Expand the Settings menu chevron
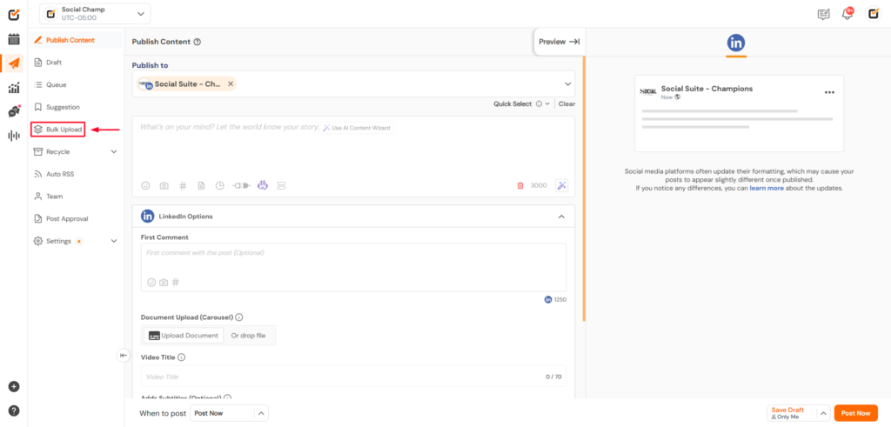This screenshot has height=427, width=891. click(x=114, y=241)
